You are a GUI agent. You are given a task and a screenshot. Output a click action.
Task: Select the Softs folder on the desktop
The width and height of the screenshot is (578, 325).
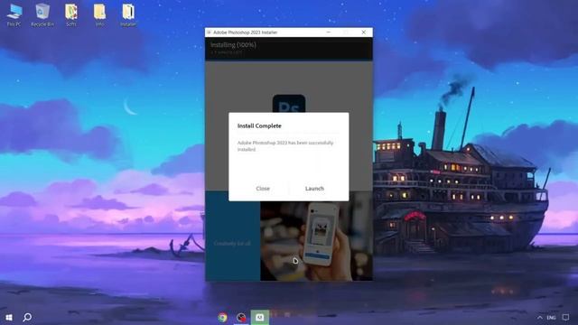click(x=71, y=15)
